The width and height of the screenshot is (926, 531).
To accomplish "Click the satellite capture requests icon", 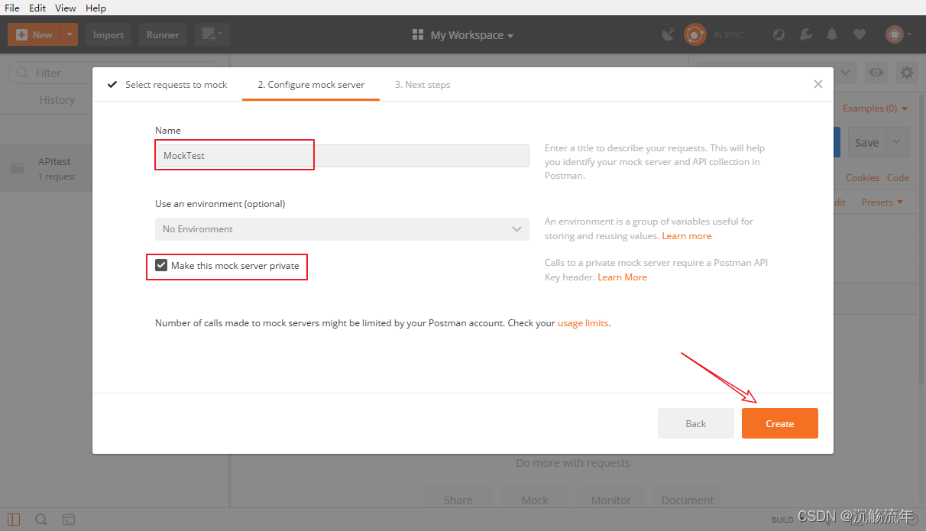I will (668, 34).
